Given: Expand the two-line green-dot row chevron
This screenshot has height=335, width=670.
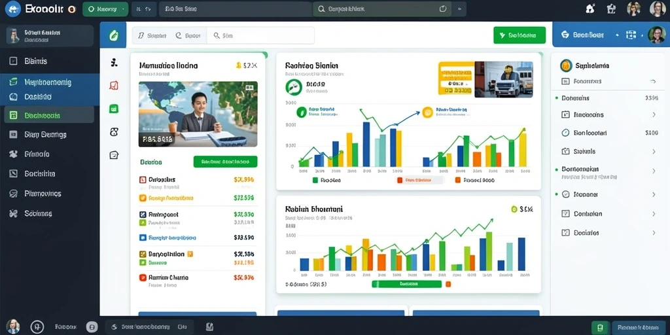Looking at the screenshot, I should (654, 171).
